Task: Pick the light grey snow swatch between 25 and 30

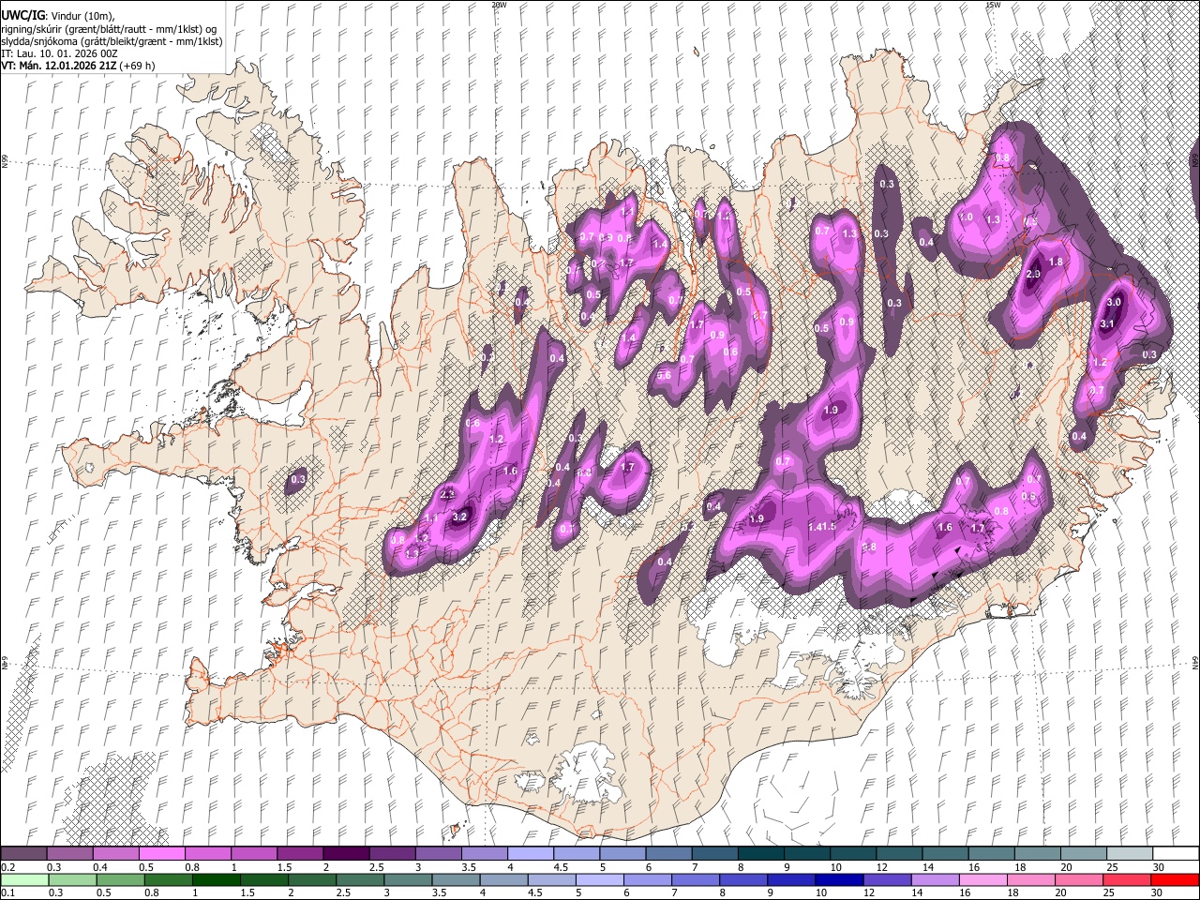Action: click(x=1129, y=853)
